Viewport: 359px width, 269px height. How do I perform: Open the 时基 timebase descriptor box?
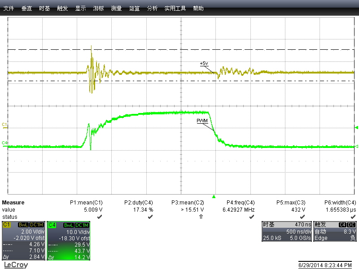point(287,231)
